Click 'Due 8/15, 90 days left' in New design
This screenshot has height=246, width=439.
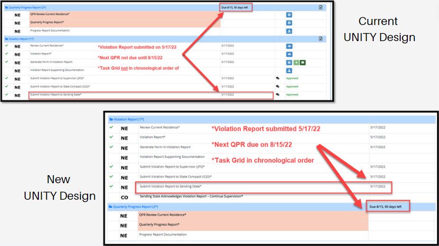pyautogui.click(x=385, y=207)
